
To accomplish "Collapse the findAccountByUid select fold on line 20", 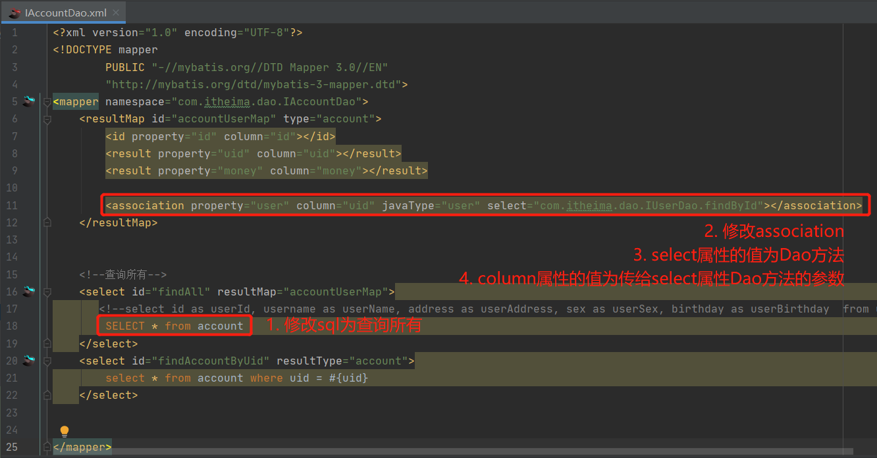I will [x=47, y=361].
